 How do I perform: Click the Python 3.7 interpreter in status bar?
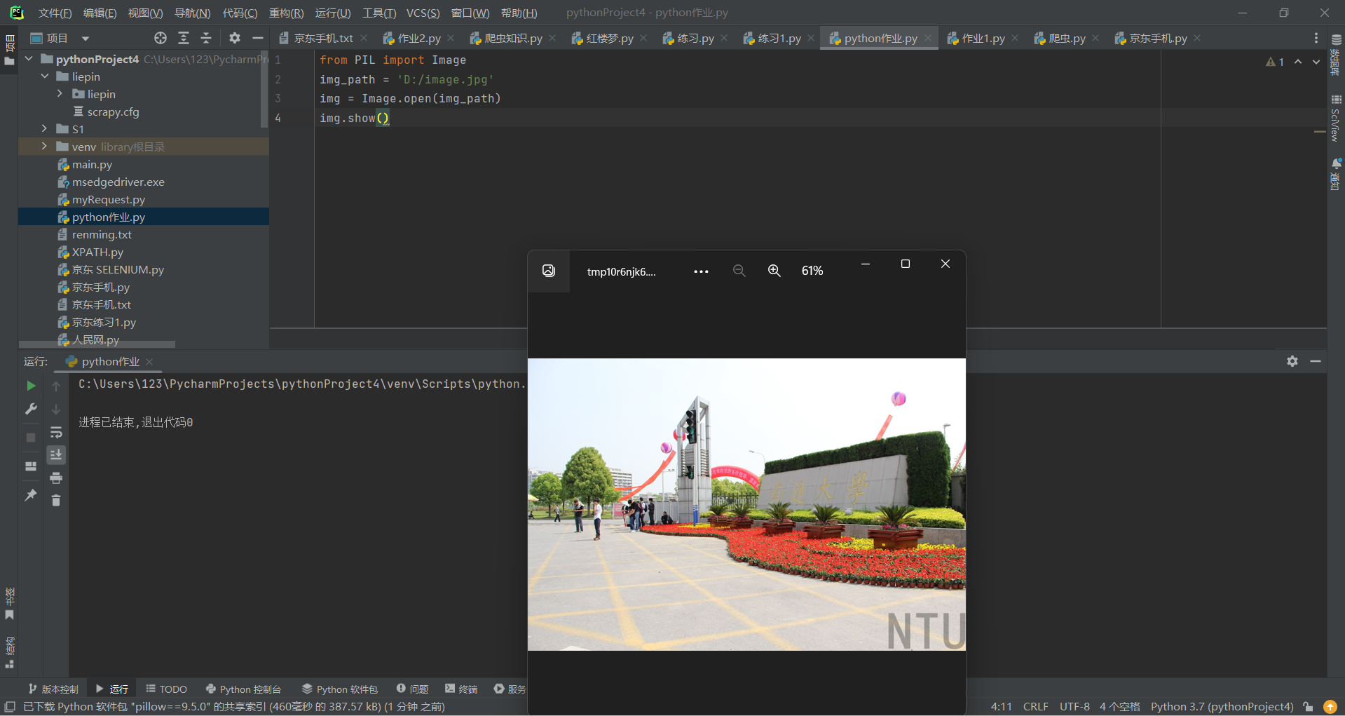pyautogui.click(x=1222, y=706)
